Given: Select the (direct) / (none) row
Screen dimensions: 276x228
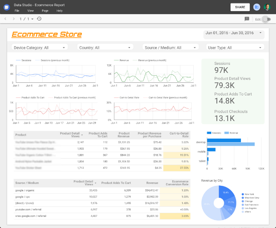Looking at the screenshot, I should (x=102, y=203).
